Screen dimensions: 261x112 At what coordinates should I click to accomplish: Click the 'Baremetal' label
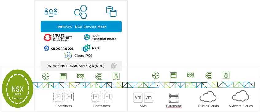[x=174, y=106]
